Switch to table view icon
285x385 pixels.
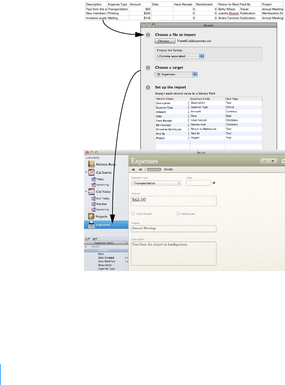[x=140, y=170]
